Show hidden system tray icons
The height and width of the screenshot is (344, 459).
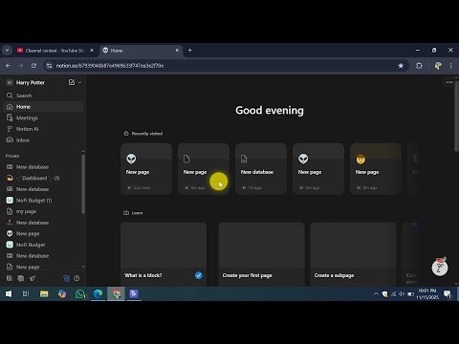376,294
